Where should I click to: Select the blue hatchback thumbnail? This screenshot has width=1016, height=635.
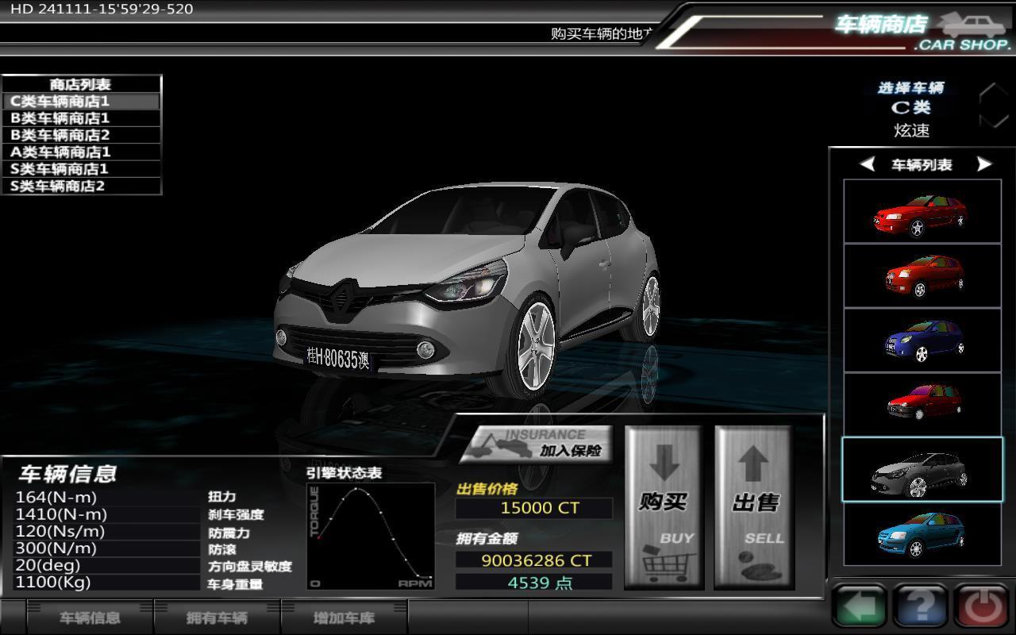pos(922,341)
